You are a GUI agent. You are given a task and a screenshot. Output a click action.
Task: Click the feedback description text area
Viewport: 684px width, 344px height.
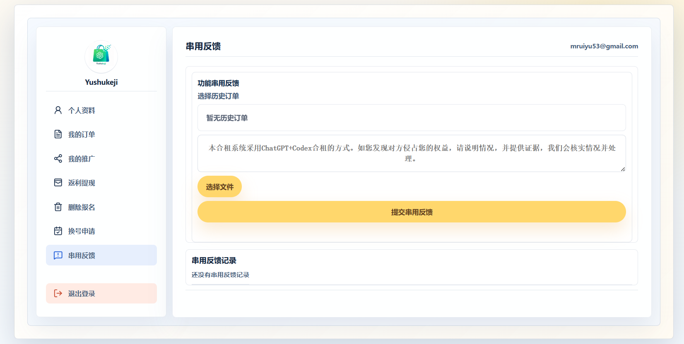[x=412, y=153]
